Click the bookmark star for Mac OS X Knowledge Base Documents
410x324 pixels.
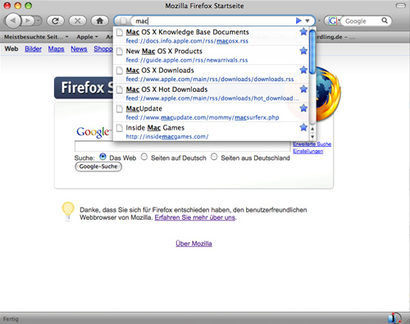click(x=303, y=32)
